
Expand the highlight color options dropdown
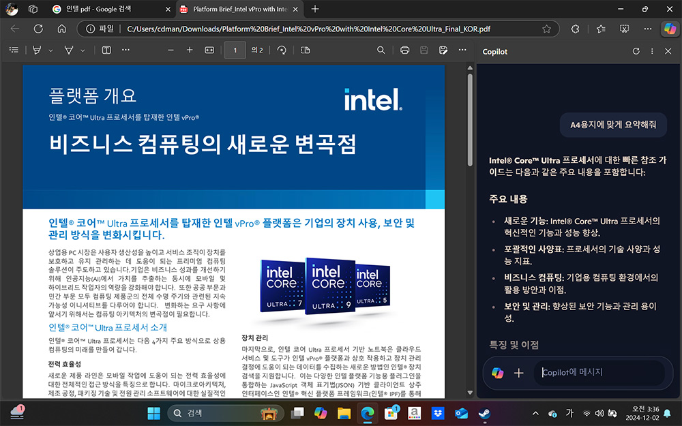50,50
